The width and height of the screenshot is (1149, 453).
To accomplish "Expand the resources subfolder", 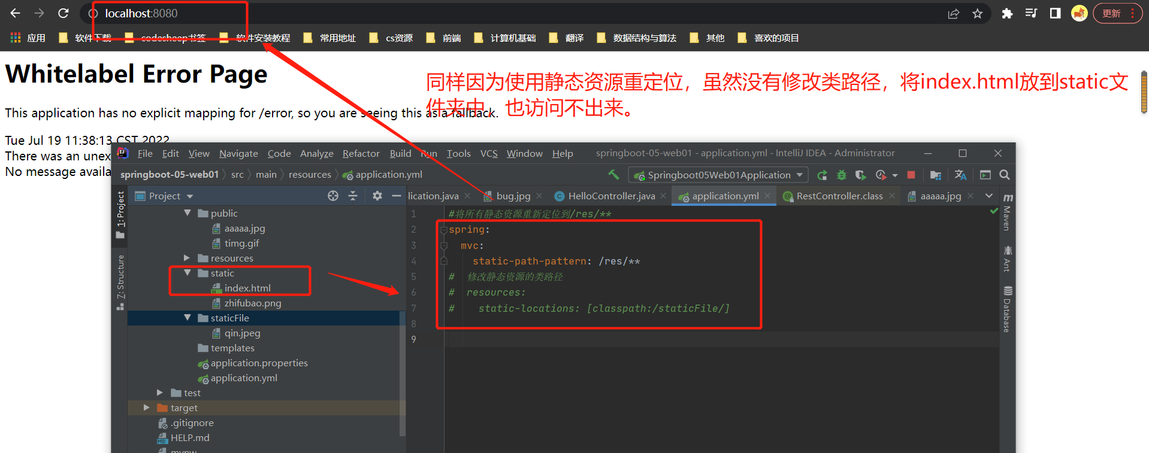I will tap(187, 258).
